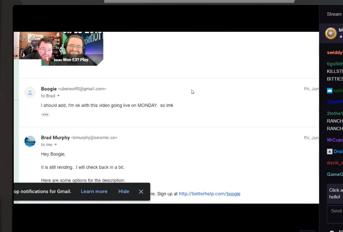The width and height of the screenshot is (343, 232).
Task: Show trimmed content ellipsis in Boogie's message
Action: pos(45,115)
